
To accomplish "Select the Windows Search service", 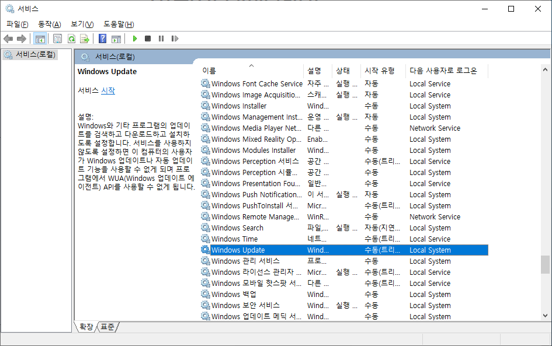I will pos(344,228).
